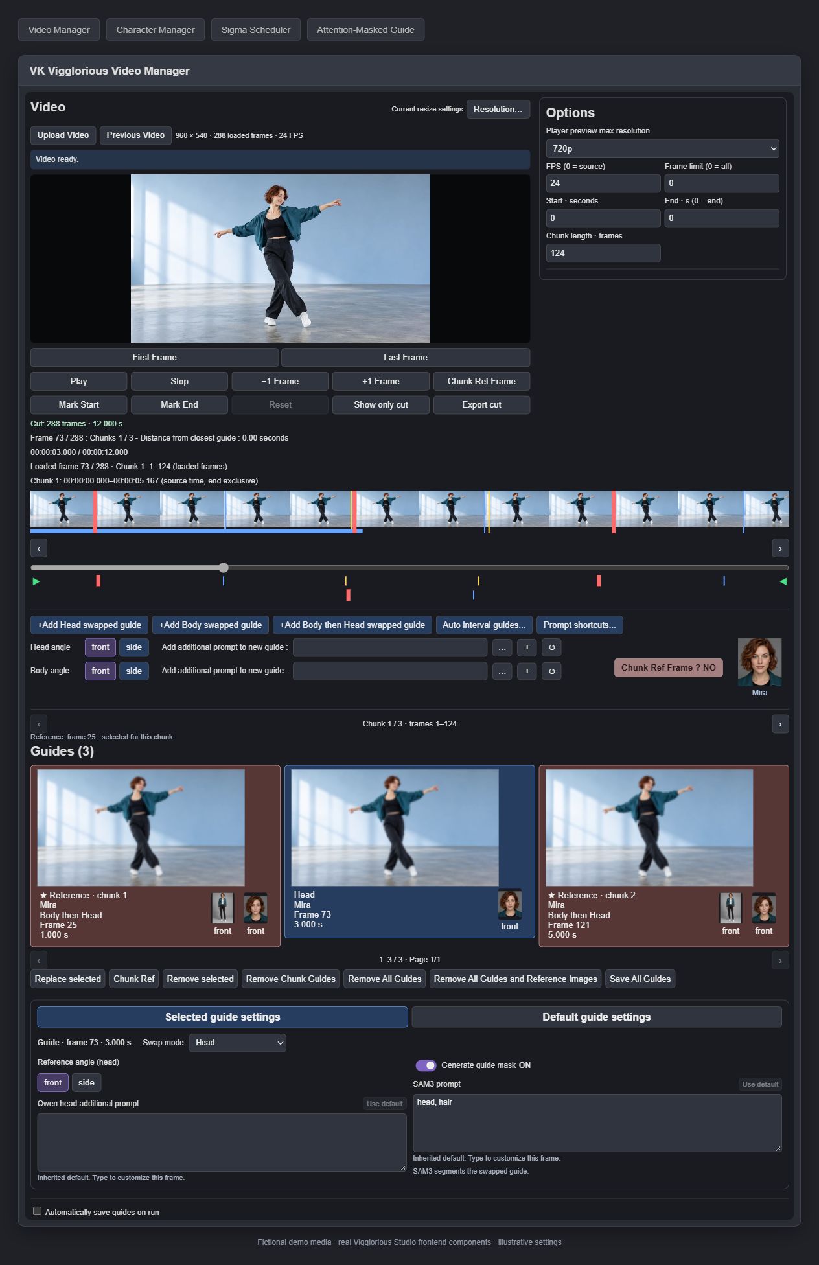This screenshot has width=819, height=1265.
Task: Set Body angle to front
Action: (100, 671)
